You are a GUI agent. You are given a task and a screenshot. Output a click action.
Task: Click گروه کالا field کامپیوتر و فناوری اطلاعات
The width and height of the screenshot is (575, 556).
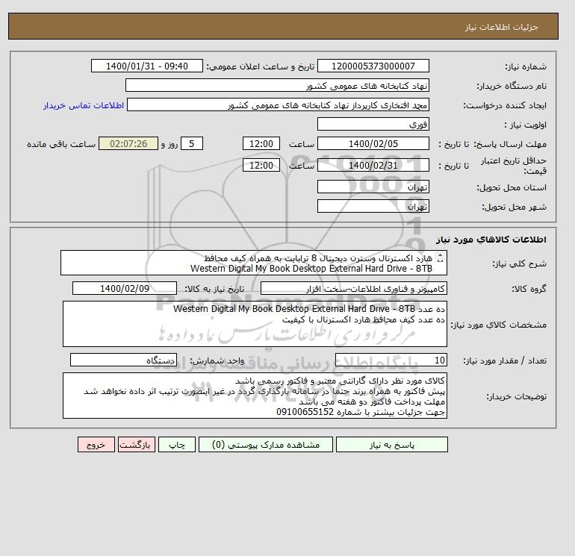pos(353,288)
